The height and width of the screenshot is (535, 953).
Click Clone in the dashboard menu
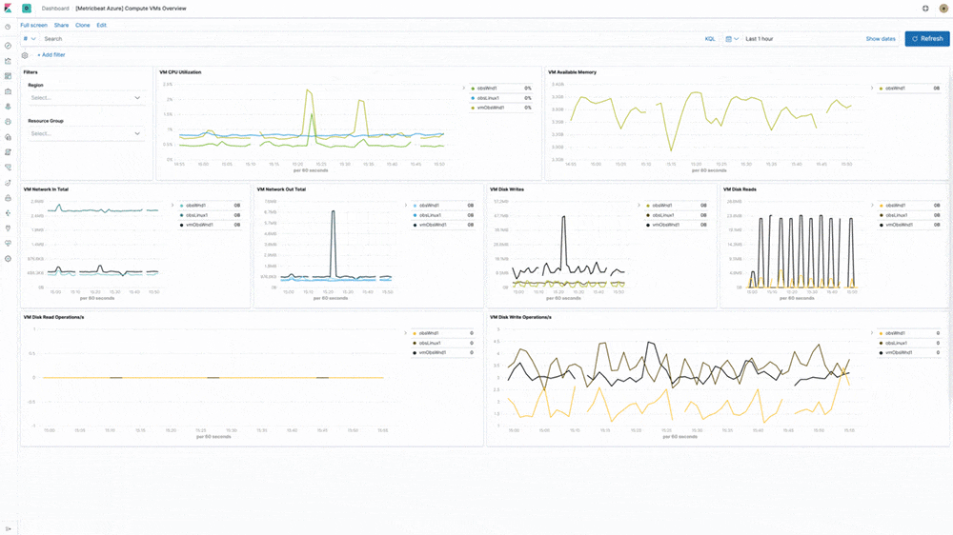83,26
